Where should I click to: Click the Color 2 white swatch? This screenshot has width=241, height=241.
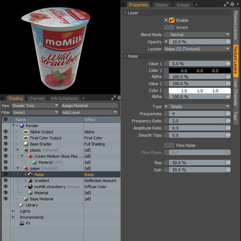200,90
